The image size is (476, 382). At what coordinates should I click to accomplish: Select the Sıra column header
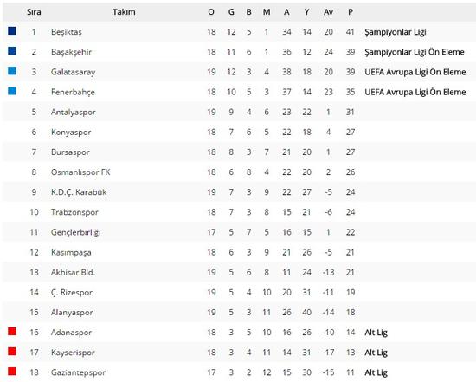click(34, 12)
